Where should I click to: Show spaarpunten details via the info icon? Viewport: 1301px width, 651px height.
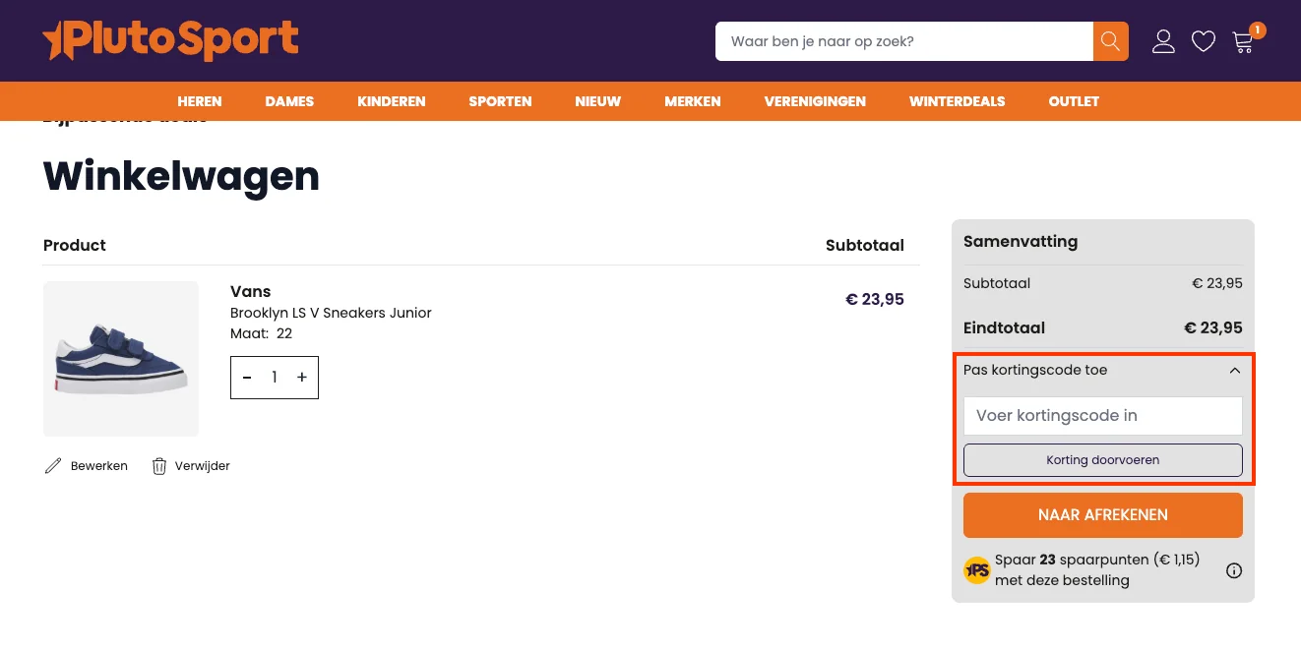1234,569
